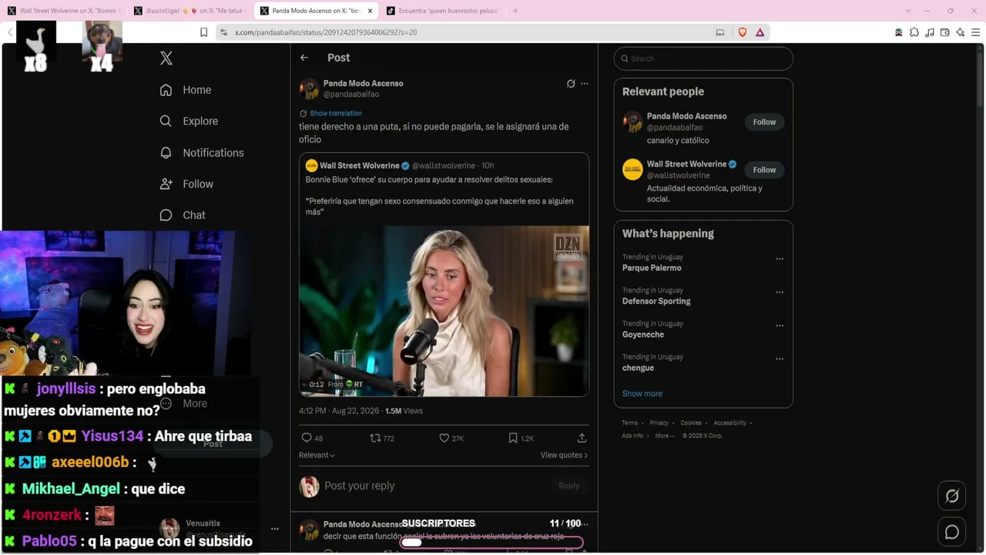The width and height of the screenshot is (986, 555).
Task: Open the Defensor Sporting trending topic
Action: coord(656,301)
